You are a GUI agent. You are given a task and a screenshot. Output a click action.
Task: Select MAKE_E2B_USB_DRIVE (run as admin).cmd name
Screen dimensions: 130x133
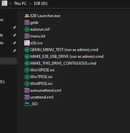point(67,56)
